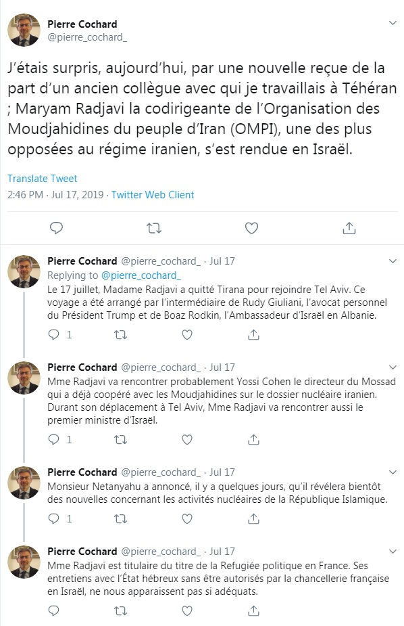Reply to the tweet mentioning Rudy Giuliani
Viewport: 404px width, 626px height.
click(x=54, y=334)
